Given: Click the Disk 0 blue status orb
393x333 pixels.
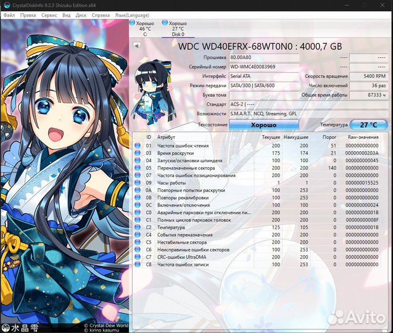Looking at the screenshot, I should pyautogui.click(x=165, y=23).
